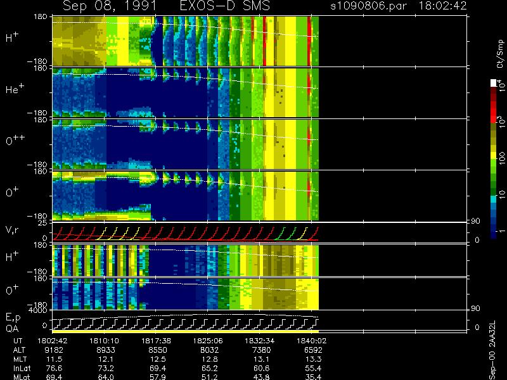Click the "QA" row label
Screen dimensions: 507x380
click(x=12, y=329)
